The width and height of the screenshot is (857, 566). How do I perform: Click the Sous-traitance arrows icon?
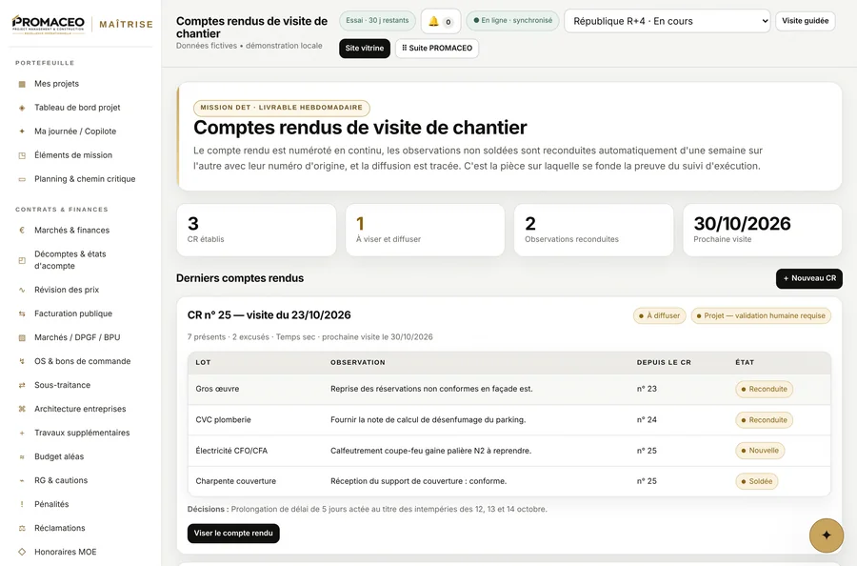tap(22, 385)
